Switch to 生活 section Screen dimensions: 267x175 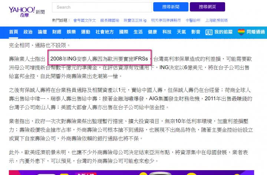(x=138, y=32)
